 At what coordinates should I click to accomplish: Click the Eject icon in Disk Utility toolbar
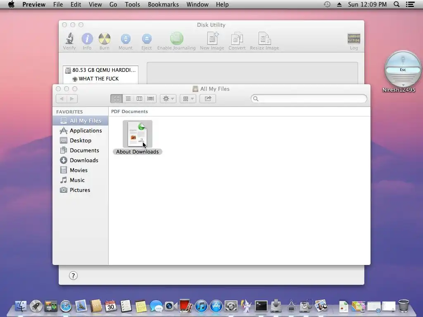click(147, 38)
